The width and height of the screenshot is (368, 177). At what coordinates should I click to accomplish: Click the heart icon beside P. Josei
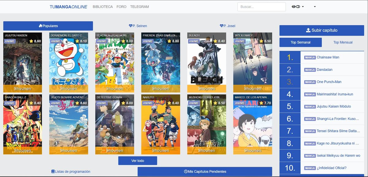(221, 26)
